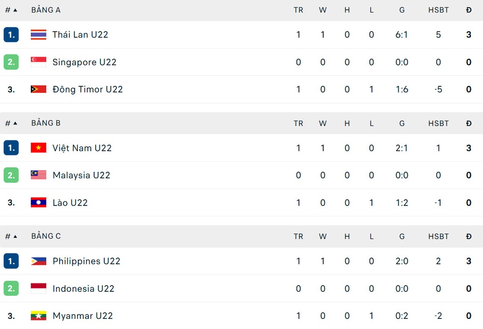Toggle sort order in the BẢNG B header
This screenshot has height=329, width=483.
(x=46, y=123)
